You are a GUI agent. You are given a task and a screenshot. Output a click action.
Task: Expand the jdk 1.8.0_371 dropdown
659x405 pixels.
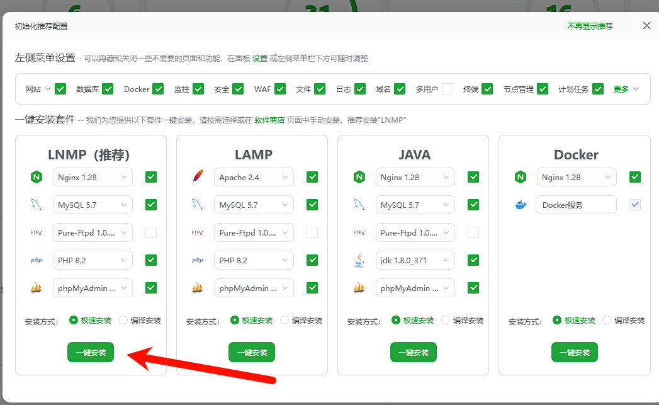point(415,260)
